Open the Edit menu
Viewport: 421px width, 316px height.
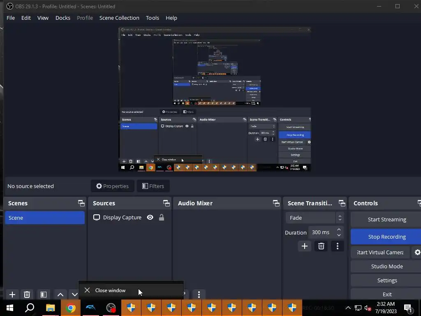point(26,18)
